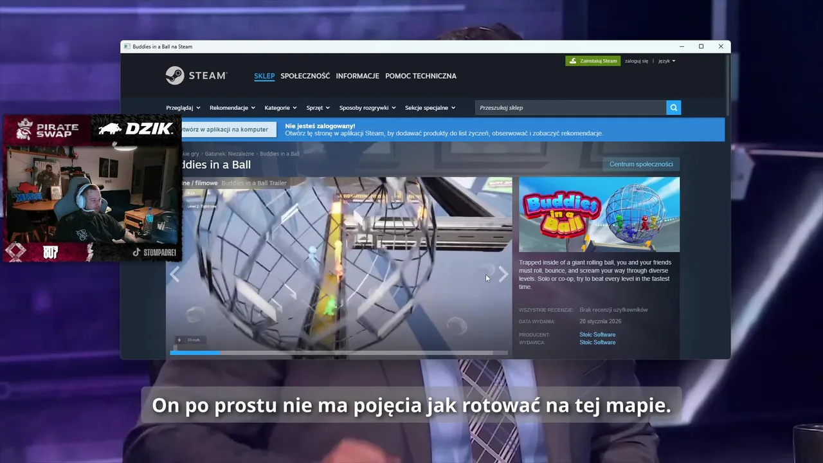The width and height of the screenshot is (823, 463).
Task: Open the Buddies in a Ball breadcrumb link
Action: pos(279,154)
